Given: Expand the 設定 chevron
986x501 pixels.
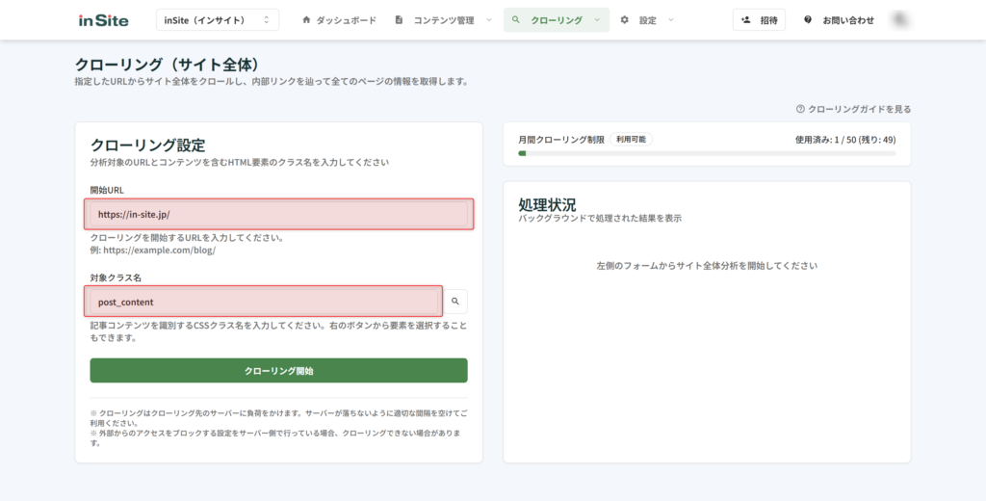Looking at the screenshot, I should 671,20.
